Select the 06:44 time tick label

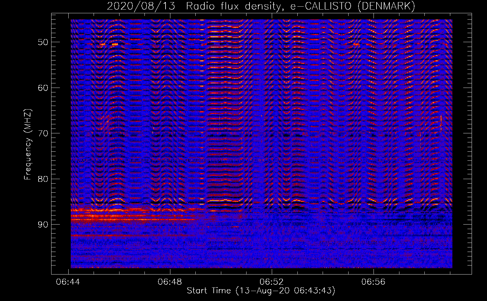click(68, 282)
